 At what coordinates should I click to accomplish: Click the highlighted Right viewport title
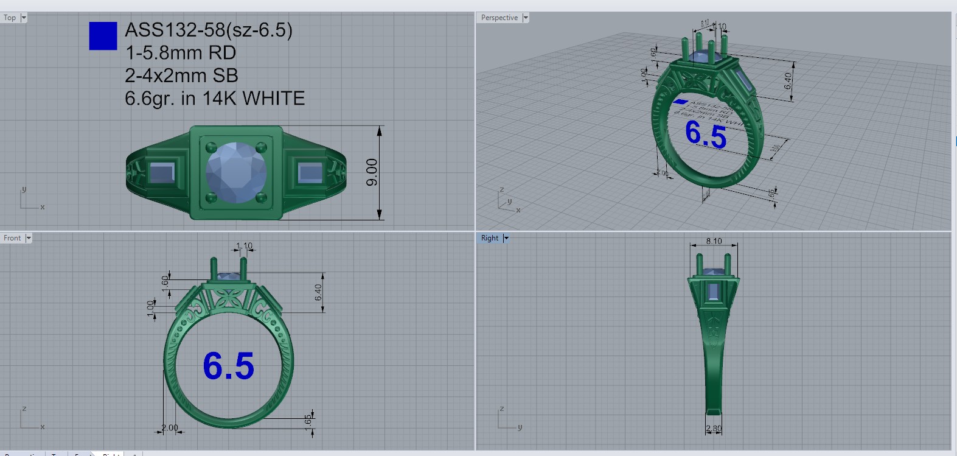pos(489,238)
